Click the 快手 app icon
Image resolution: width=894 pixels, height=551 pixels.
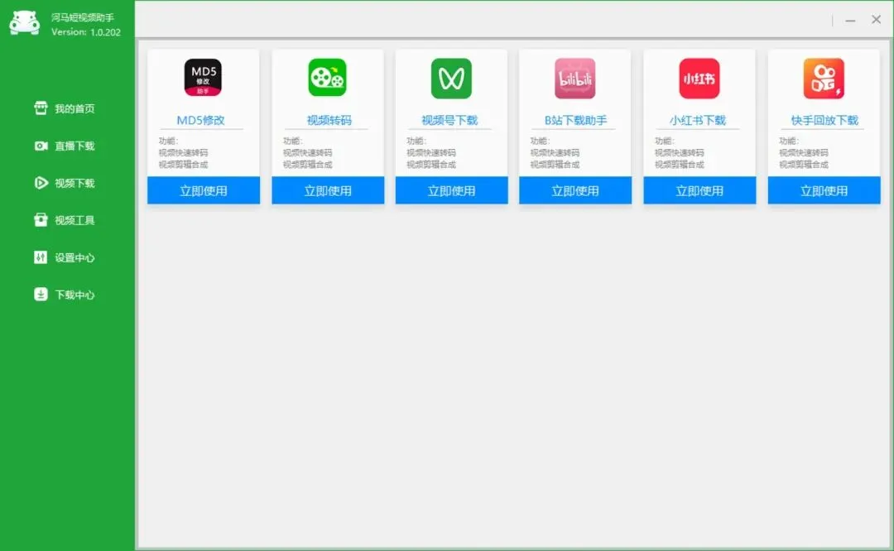(824, 78)
